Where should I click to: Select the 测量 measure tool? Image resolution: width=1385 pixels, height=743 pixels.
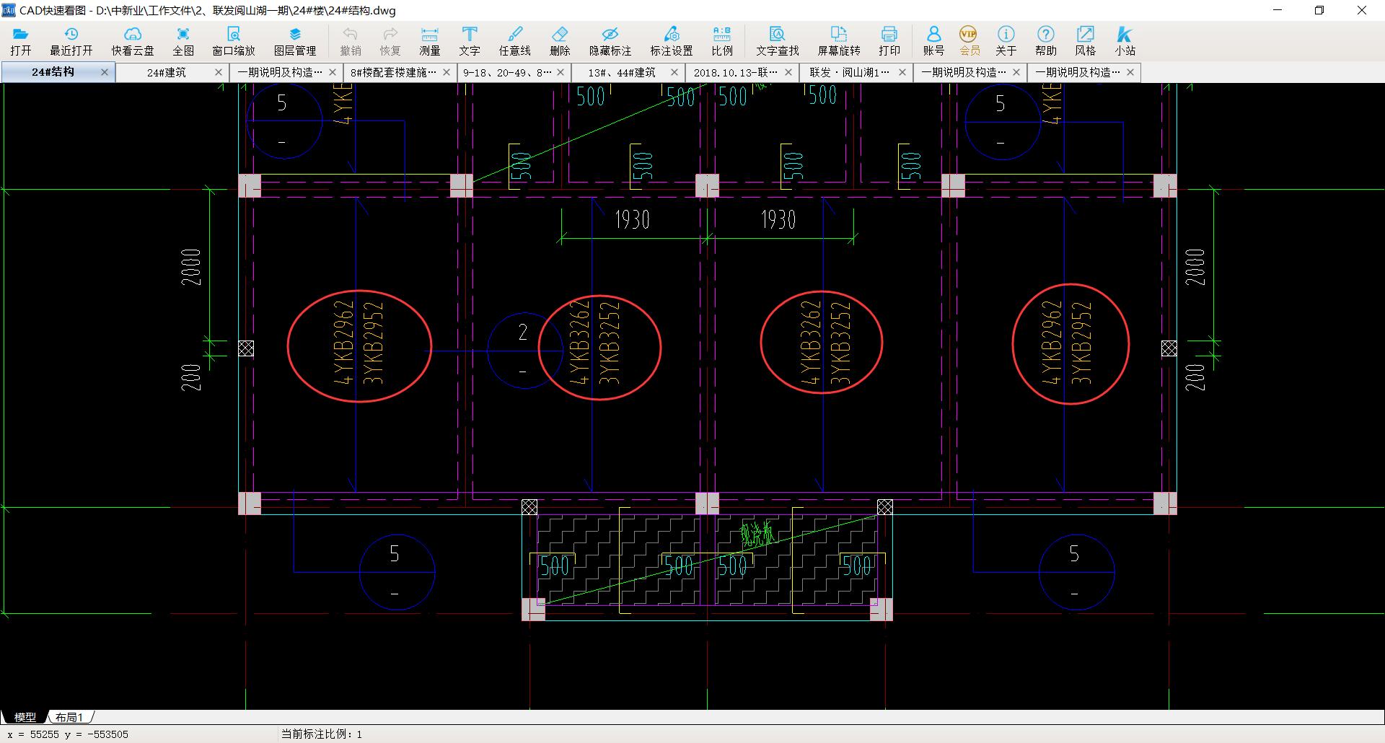430,41
